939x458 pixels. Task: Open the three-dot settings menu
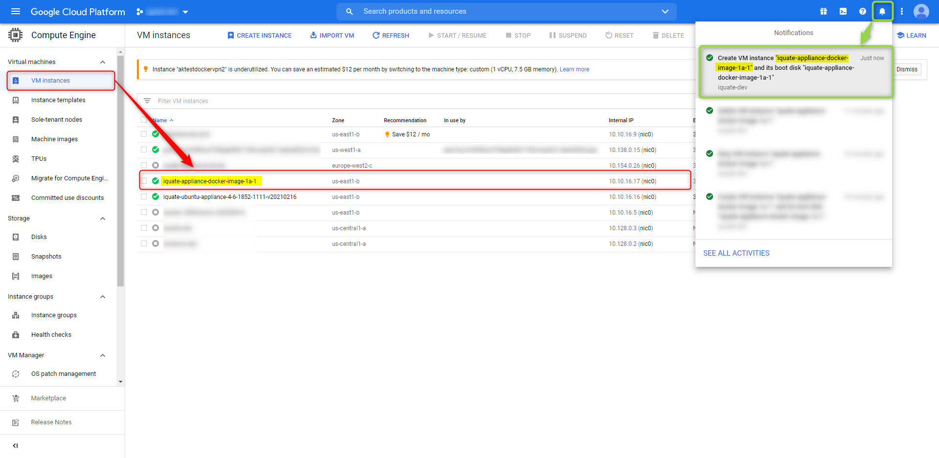point(902,11)
